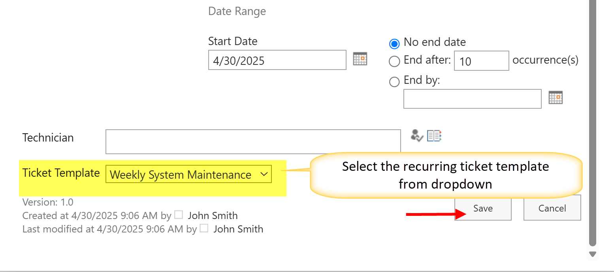Viewport: 614px width, 272px height.
Task: Select the No end date option
Action: tap(394, 43)
